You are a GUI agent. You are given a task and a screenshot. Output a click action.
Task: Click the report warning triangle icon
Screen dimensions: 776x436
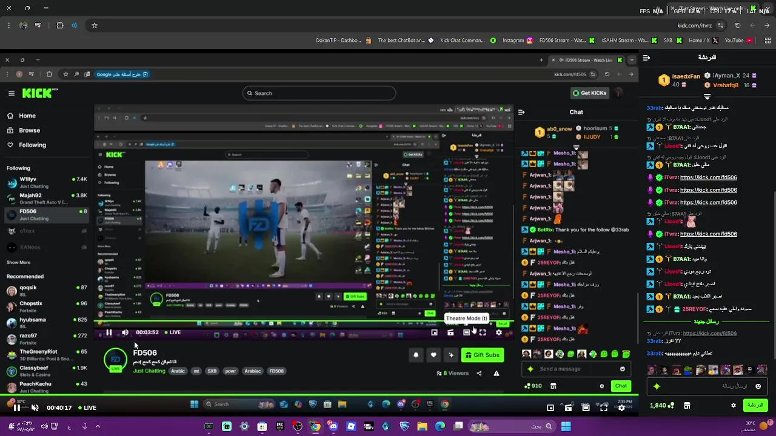coord(497,373)
